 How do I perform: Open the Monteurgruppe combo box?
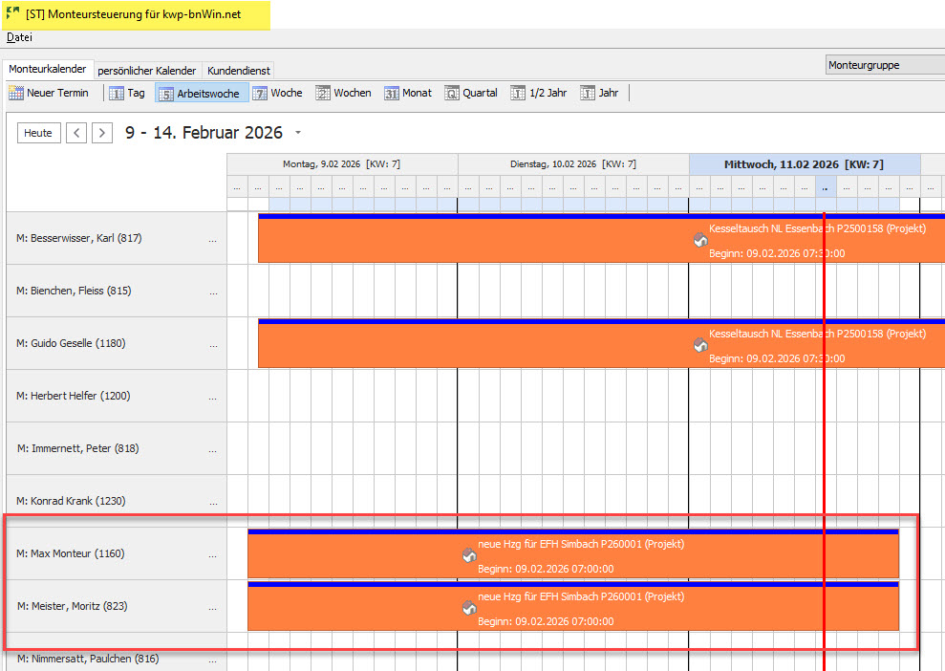[884, 65]
